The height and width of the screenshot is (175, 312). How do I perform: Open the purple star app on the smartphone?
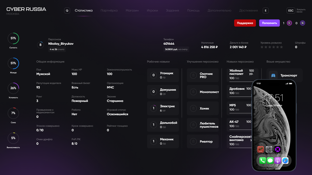[277, 149]
